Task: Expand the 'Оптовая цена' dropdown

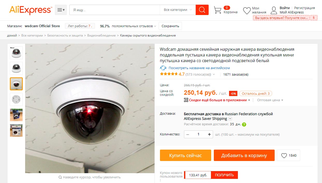Action: tap(270, 100)
